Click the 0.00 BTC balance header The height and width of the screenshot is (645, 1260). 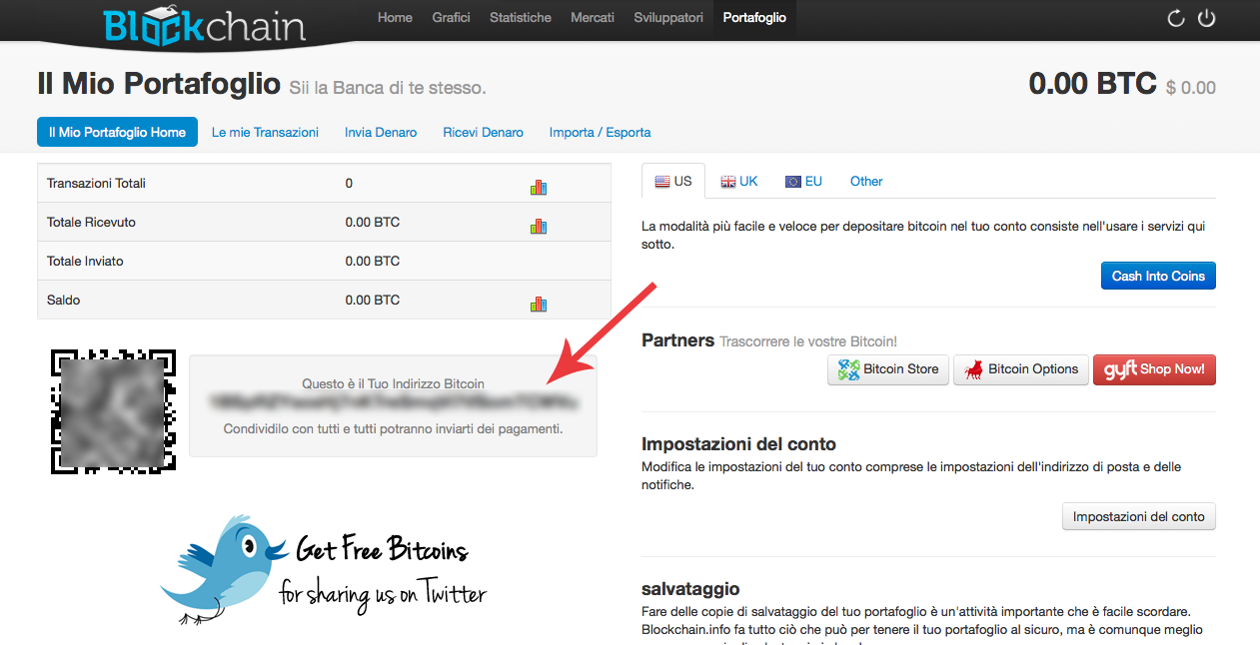point(1092,84)
